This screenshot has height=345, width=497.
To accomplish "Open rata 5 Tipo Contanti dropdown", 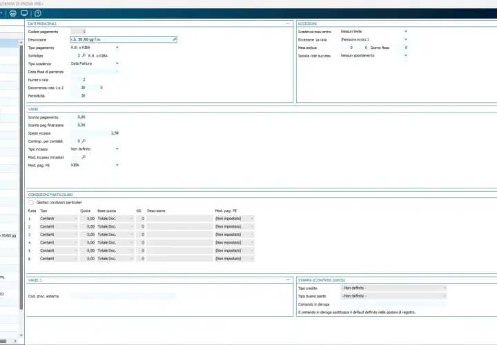I will click(75, 250).
